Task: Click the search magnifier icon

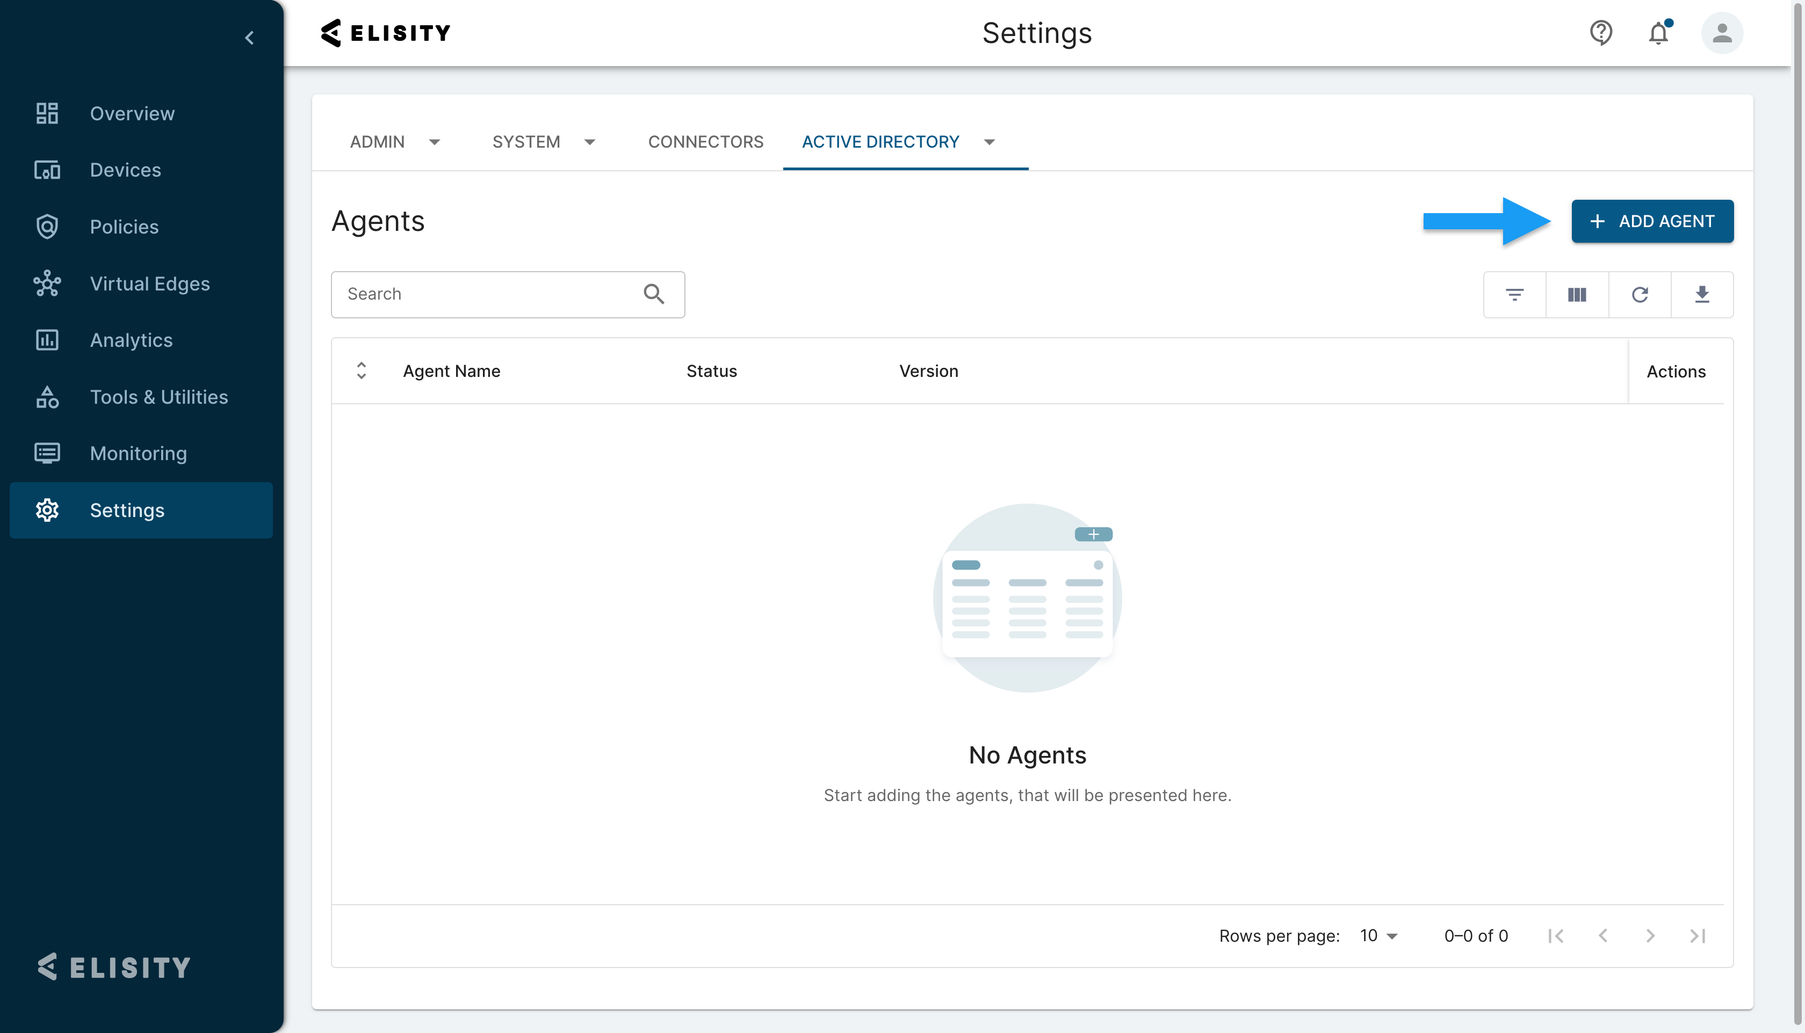Action: [654, 294]
